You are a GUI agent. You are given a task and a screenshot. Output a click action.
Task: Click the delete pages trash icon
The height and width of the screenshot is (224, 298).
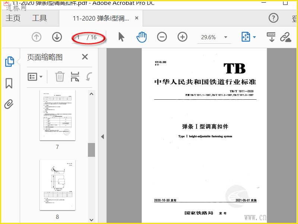60,77
